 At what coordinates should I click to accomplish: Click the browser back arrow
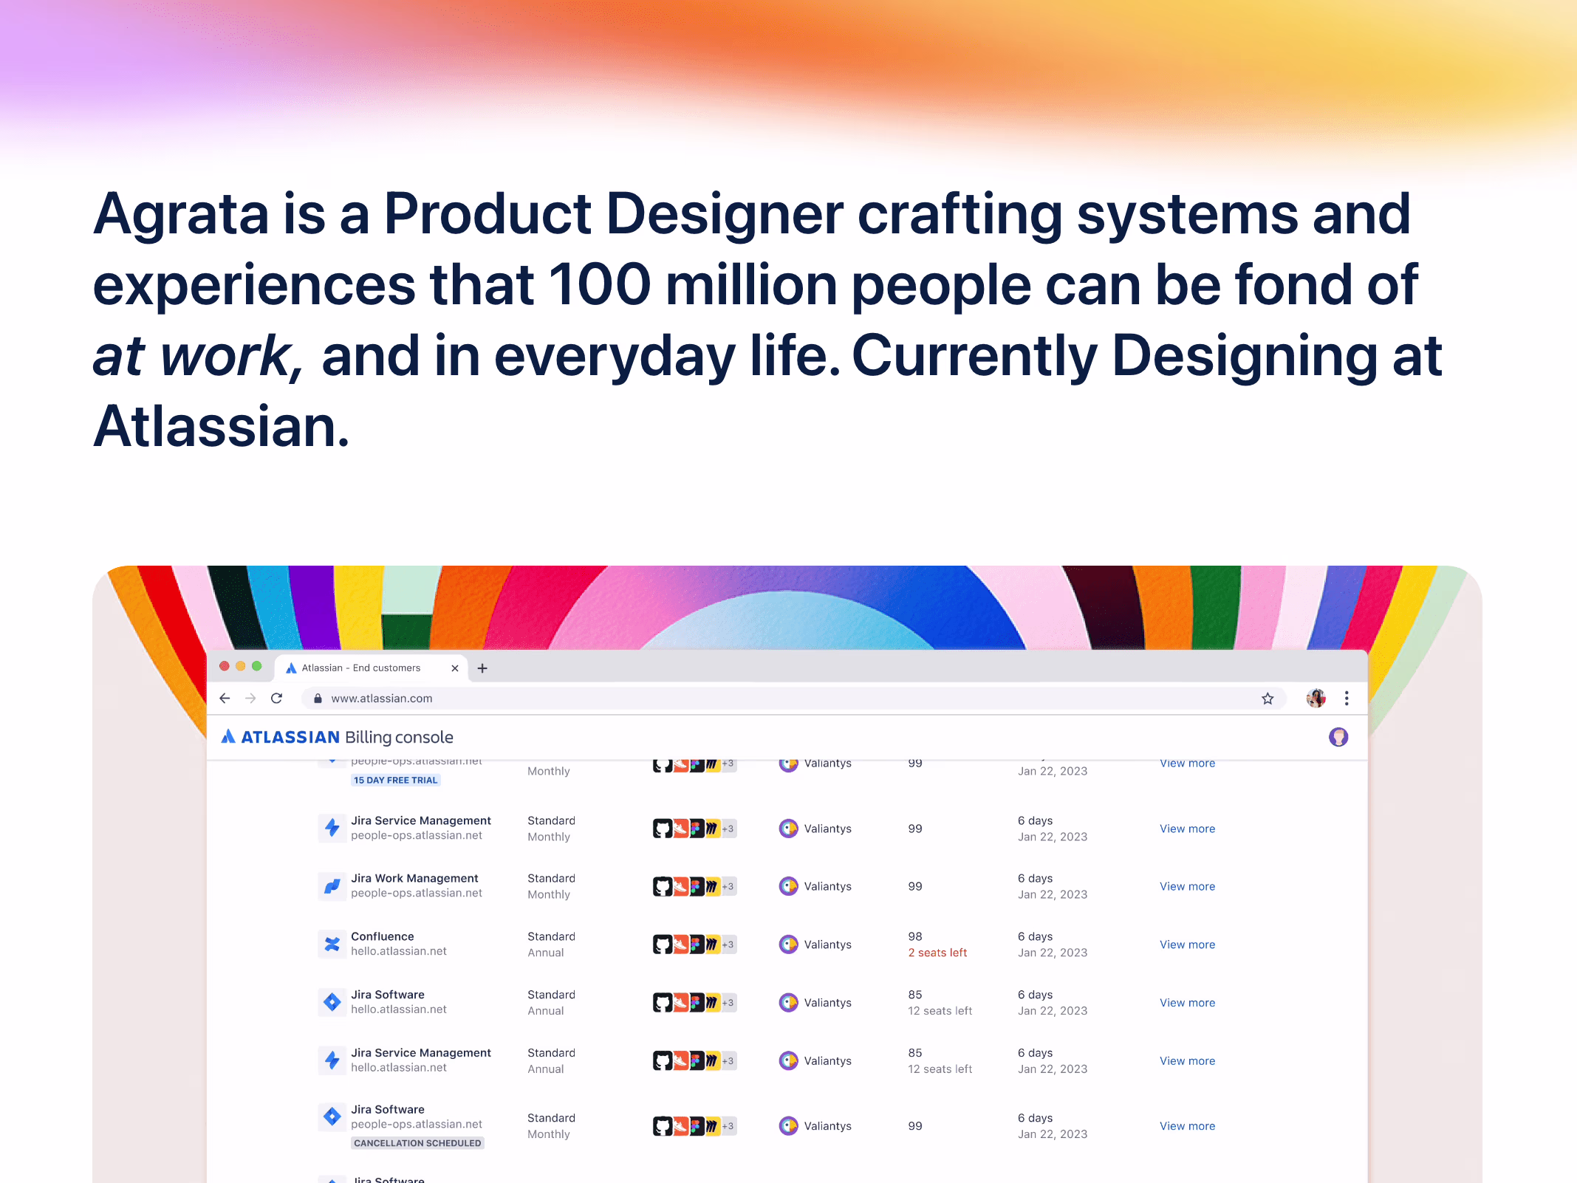pyautogui.click(x=225, y=698)
